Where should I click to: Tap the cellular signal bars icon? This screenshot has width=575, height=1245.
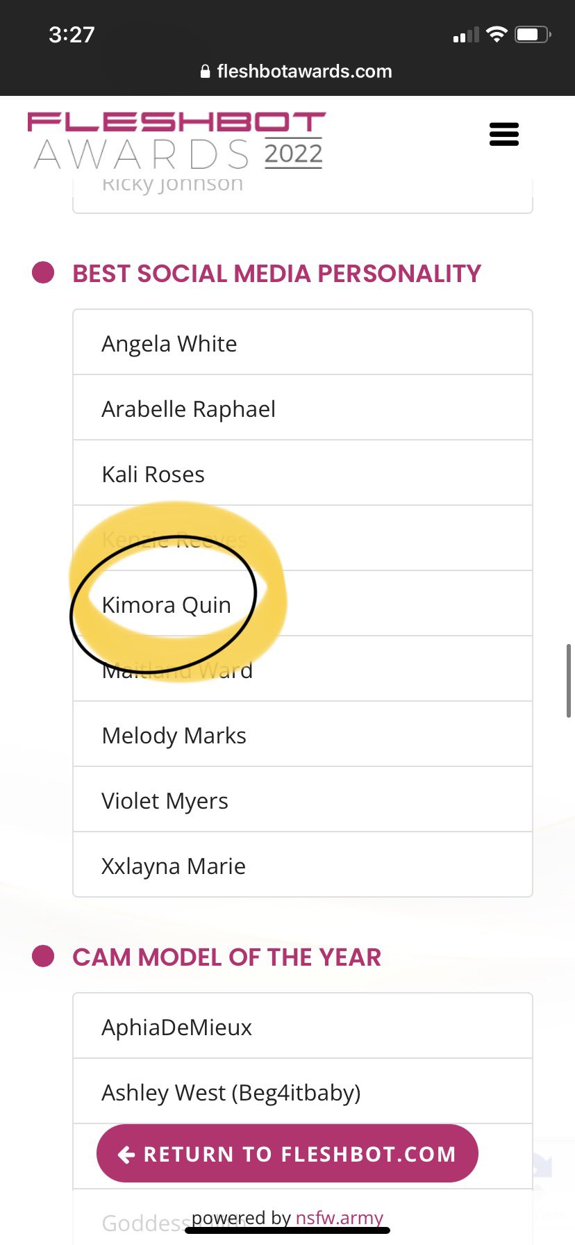coord(466,35)
